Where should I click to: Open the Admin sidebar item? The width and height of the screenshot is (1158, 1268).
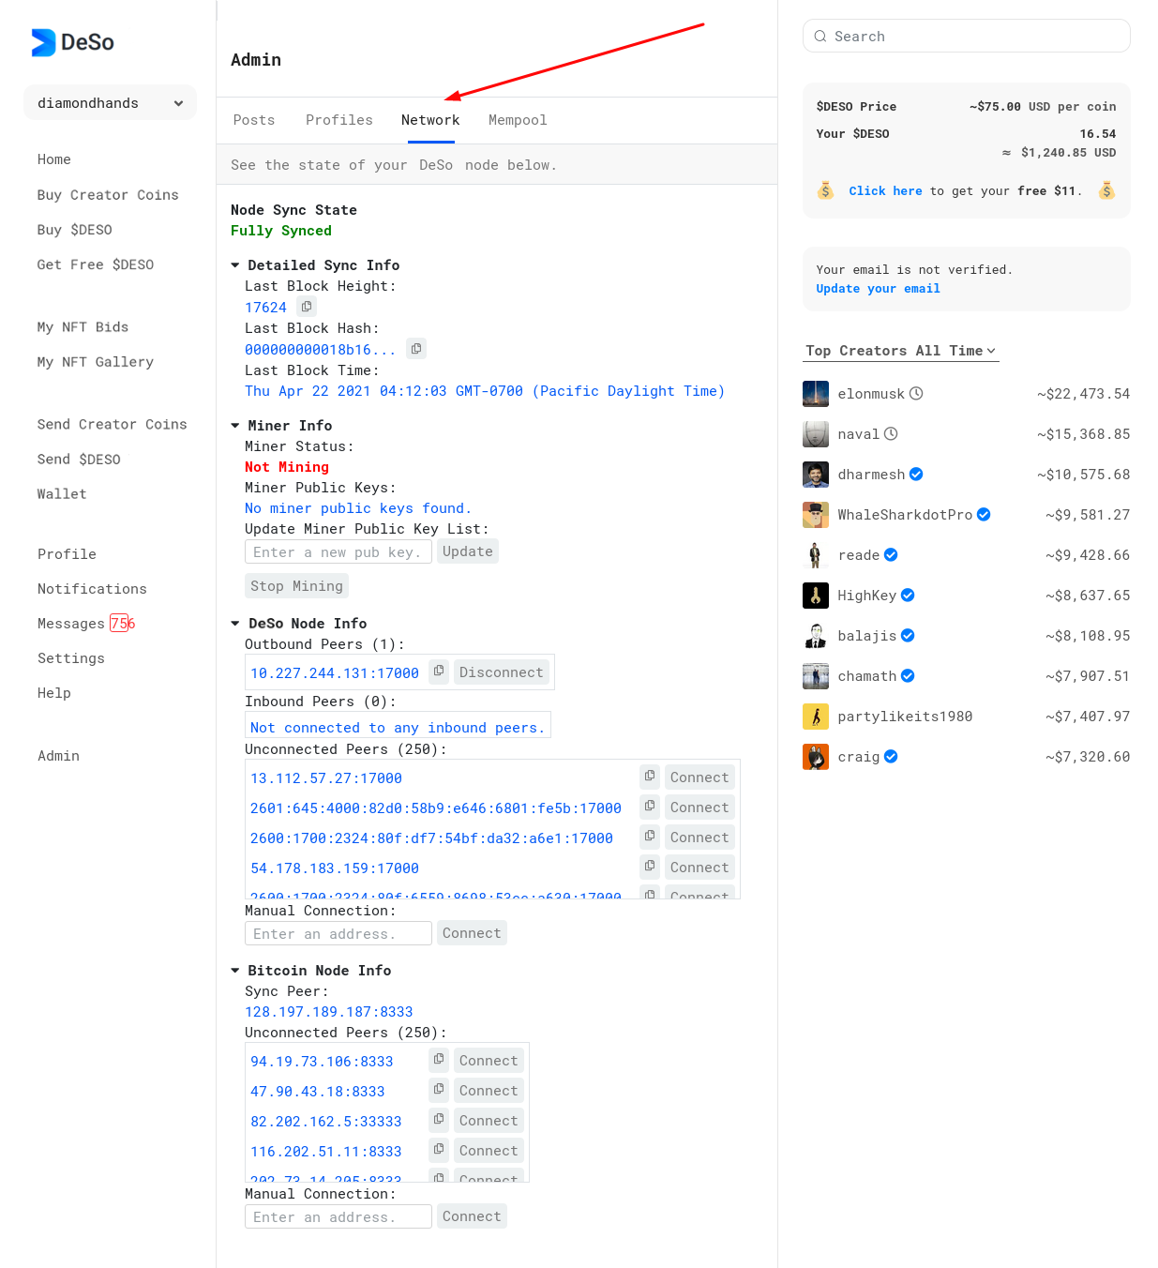58,756
